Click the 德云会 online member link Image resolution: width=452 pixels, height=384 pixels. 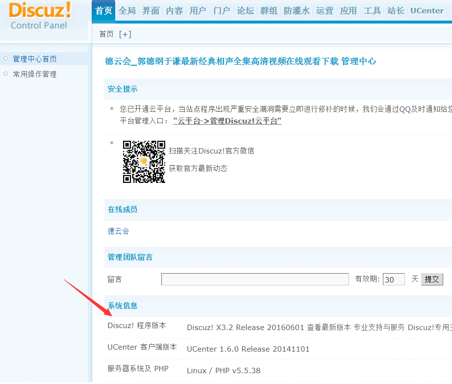(x=119, y=231)
